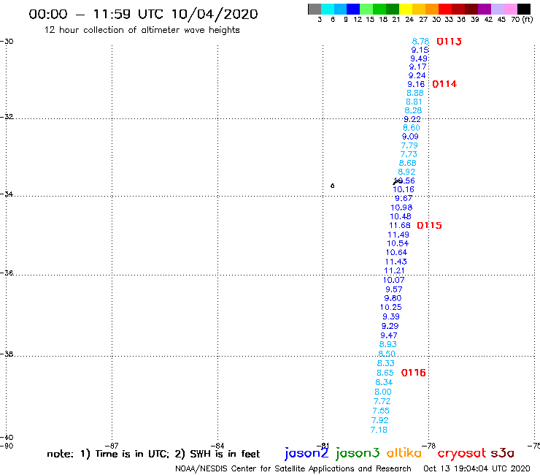Viewport: 540px width, 475px height.
Task: Click the 0115 time marker
Action: coord(430,226)
